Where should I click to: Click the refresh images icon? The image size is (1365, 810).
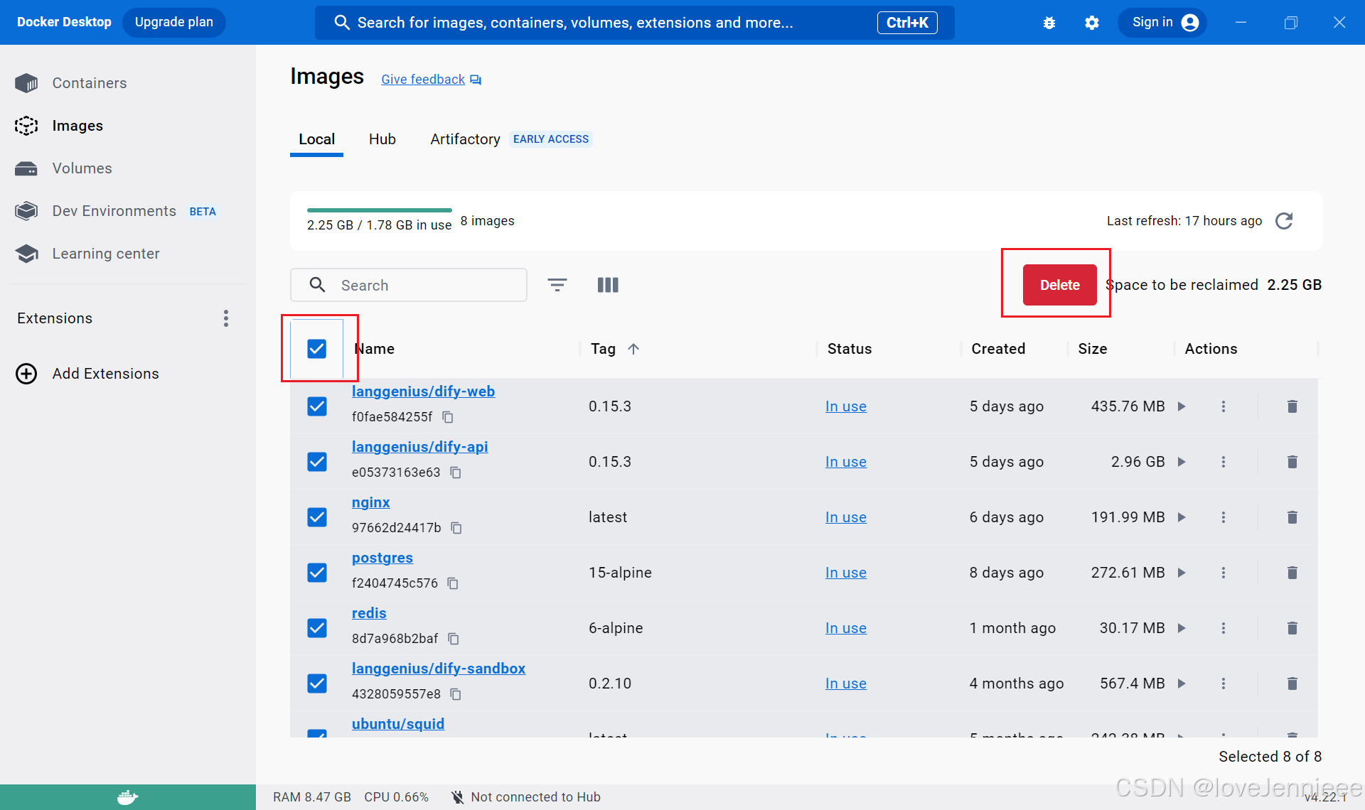coord(1284,221)
